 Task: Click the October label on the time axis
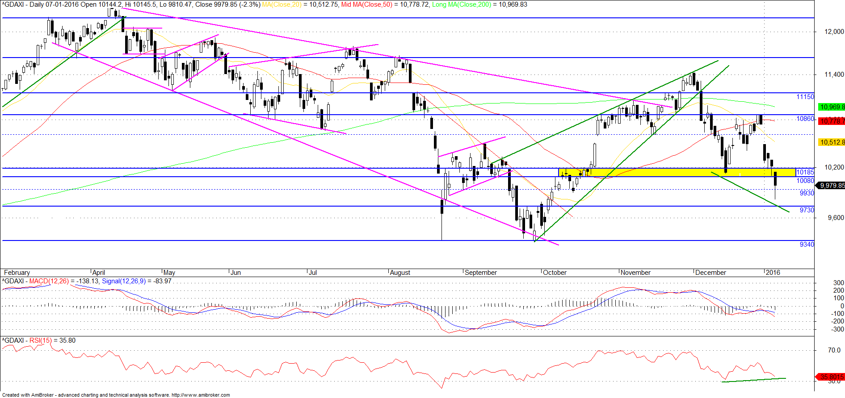(555, 273)
